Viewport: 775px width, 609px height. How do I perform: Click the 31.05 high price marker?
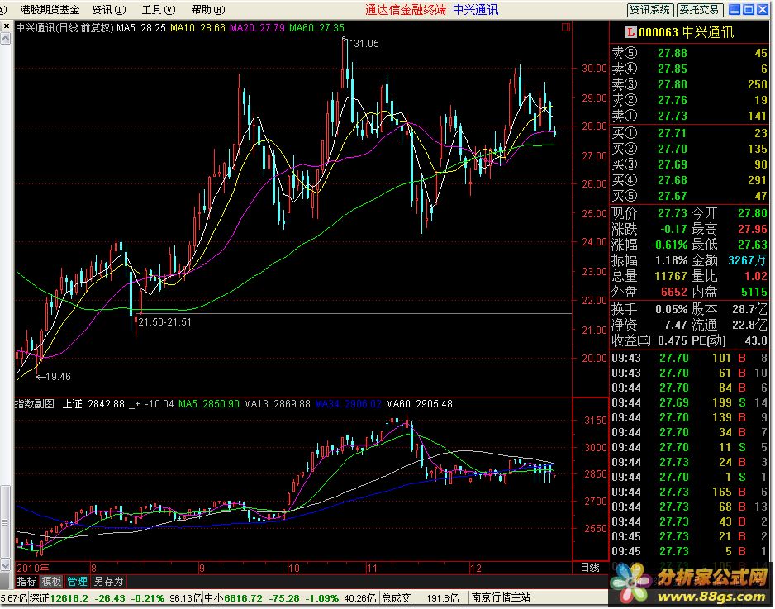(366, 44)
